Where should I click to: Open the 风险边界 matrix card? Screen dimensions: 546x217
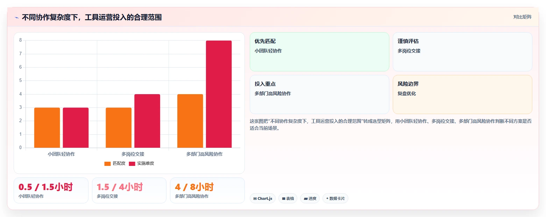tap(462, 94)
